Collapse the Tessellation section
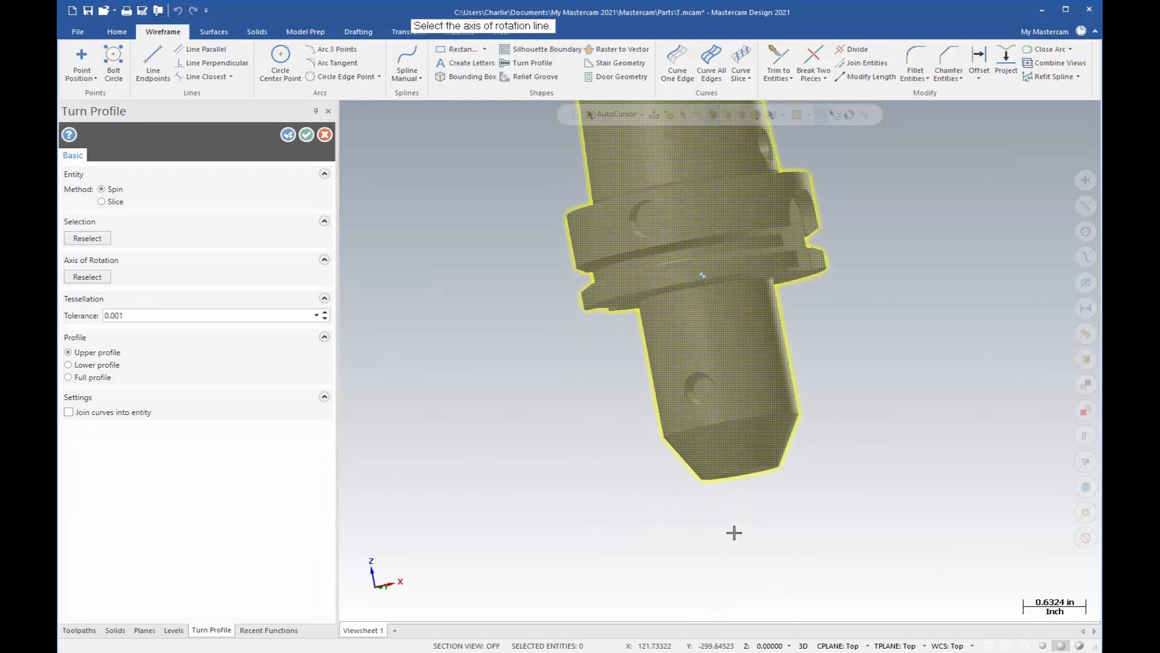Screen dimensions: 1160x653 pyautogui.click(x=323, y=297)
